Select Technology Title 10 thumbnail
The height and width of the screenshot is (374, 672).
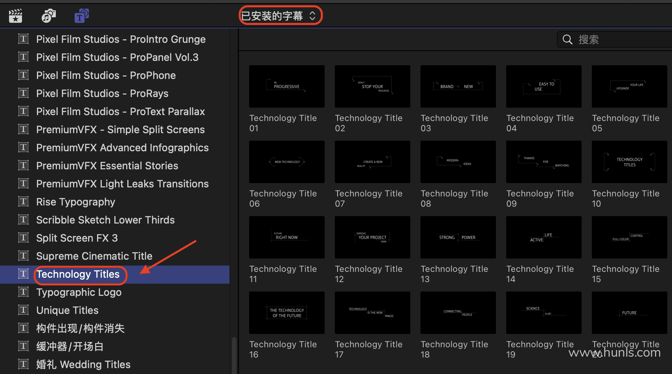click(630, 162)
